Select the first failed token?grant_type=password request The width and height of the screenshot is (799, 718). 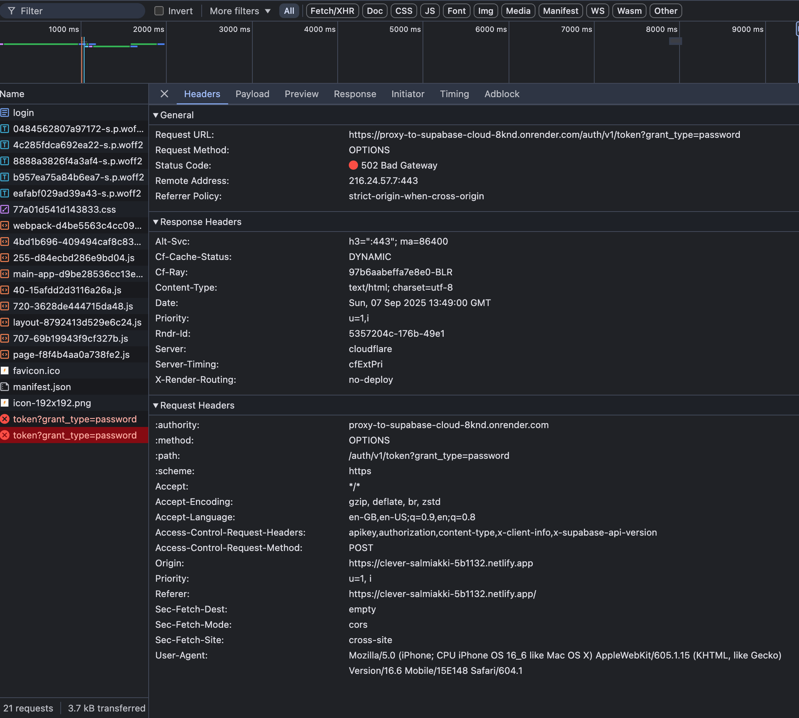tap(75, 419)
